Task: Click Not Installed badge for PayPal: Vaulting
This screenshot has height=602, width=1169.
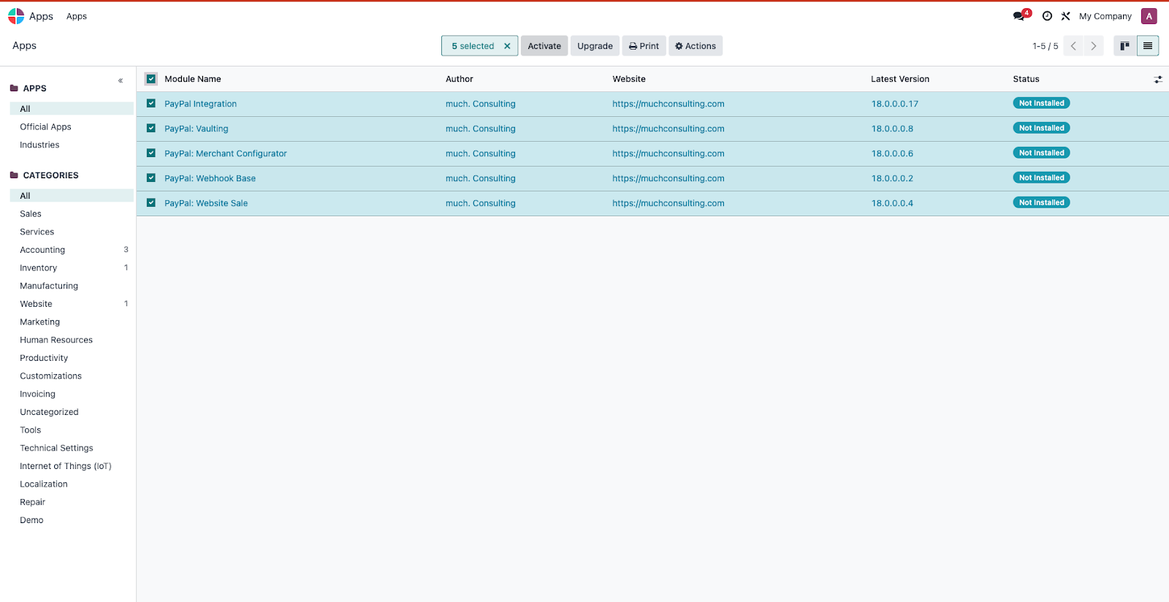Action: tap(1041, 128)
